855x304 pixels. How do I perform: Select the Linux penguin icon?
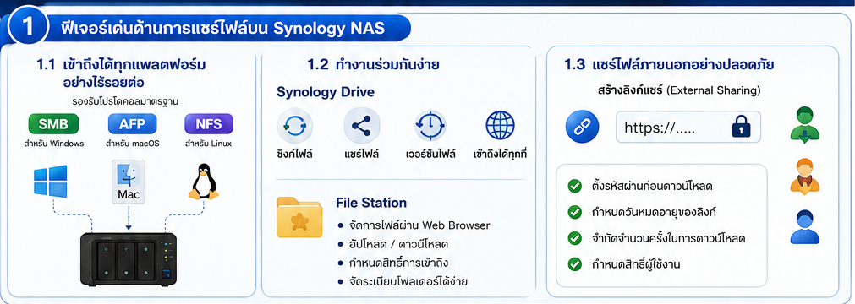pyautogui.click(x=204, y=182)
